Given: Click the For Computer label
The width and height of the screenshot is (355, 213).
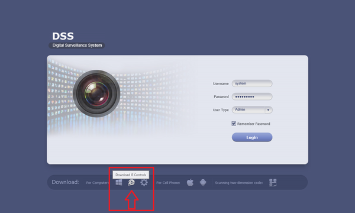Looking at the screenshot, I should (98, 183).
